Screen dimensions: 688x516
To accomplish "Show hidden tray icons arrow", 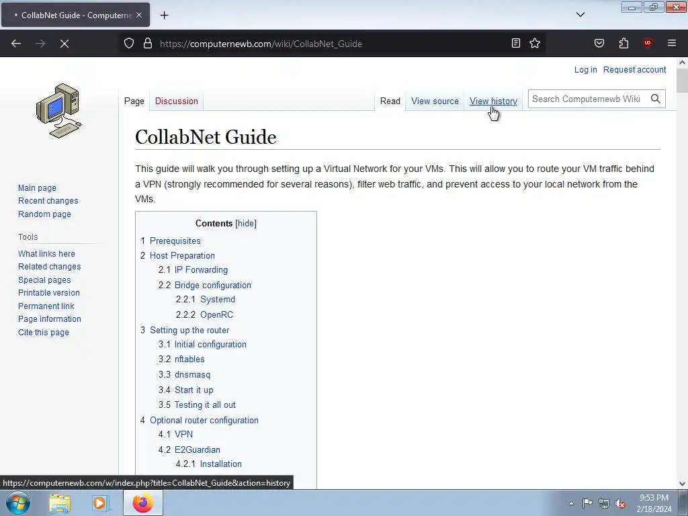I will [571, 504].
